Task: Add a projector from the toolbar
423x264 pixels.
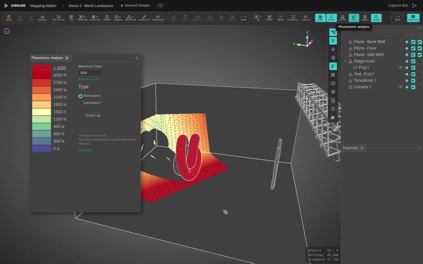Action: coord(58,18)
